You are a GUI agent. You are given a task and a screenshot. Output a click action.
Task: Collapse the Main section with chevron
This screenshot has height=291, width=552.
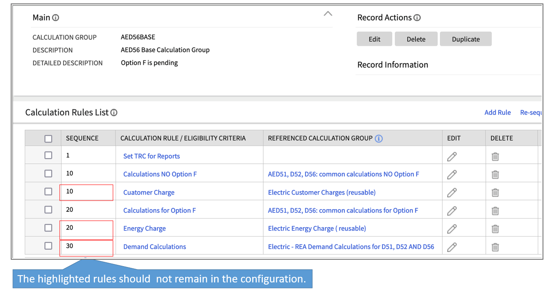pos(328,14)
